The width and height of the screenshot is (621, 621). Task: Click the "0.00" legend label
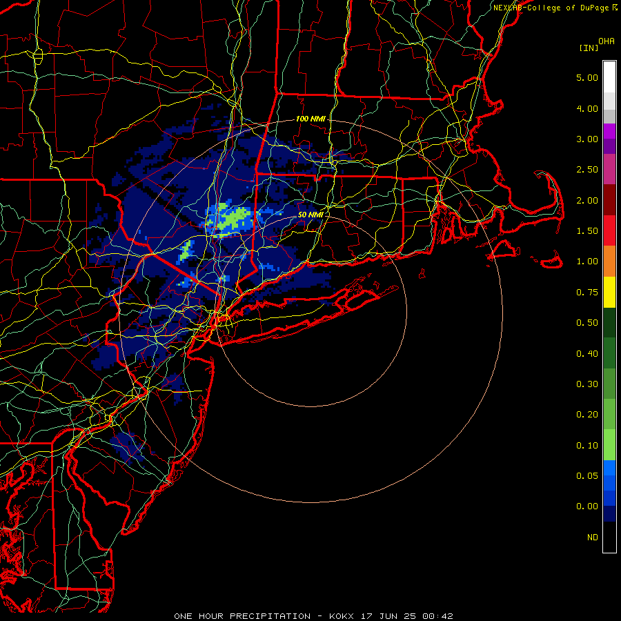point(587,506)
